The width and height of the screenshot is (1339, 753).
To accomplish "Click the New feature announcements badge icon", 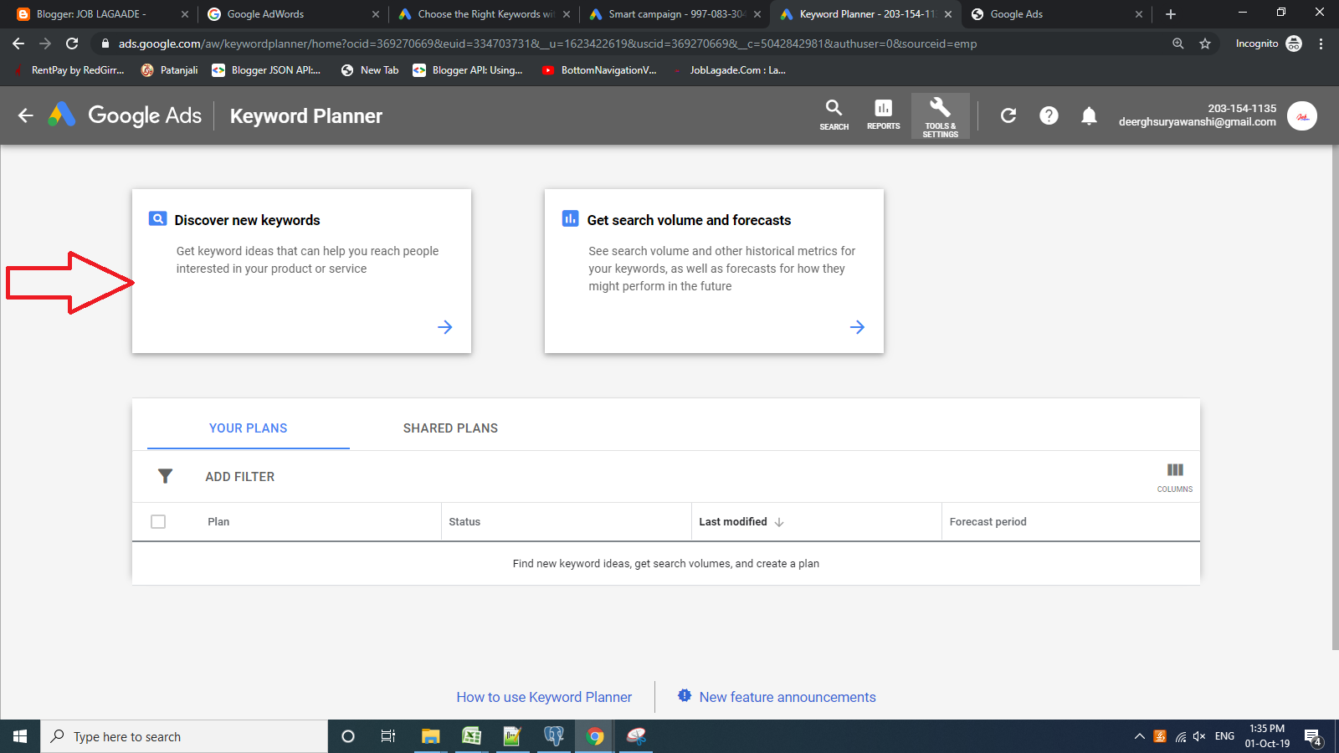I will point(685,696).
